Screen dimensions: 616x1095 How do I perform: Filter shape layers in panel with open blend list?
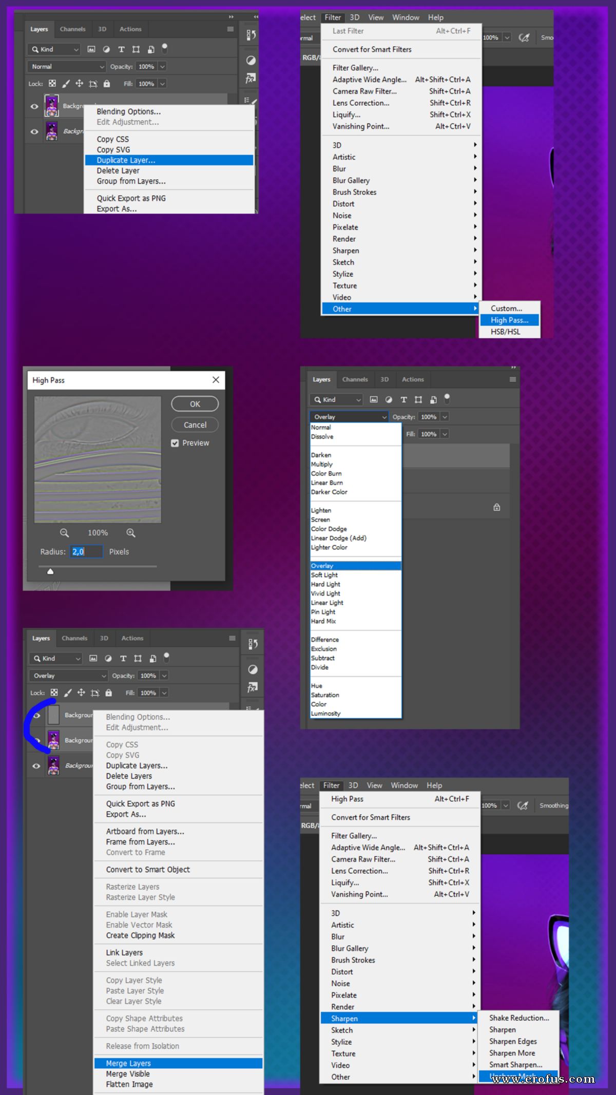pos(418,399)
